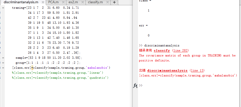This screenshot has width=241, height=107.
Task: Add a new editor tab with plus button
Action: [114, 2]
